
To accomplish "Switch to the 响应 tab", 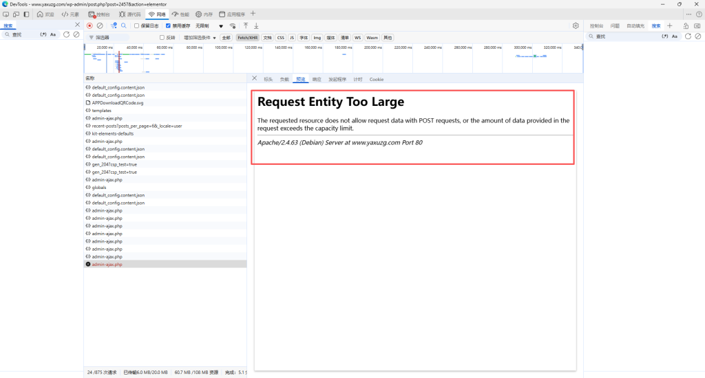I will tap(317, 79).
